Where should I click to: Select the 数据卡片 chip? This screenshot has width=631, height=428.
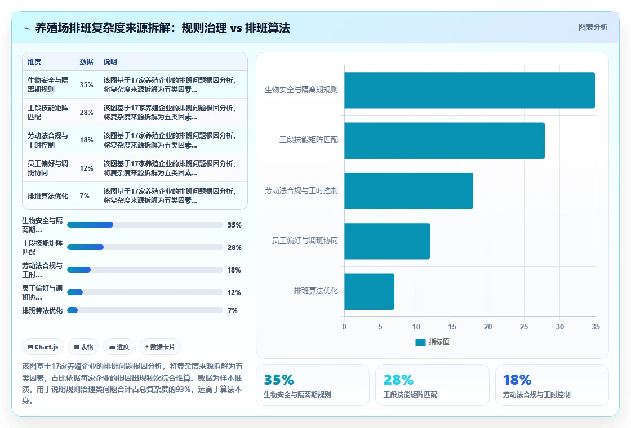(x=160, y=347)
